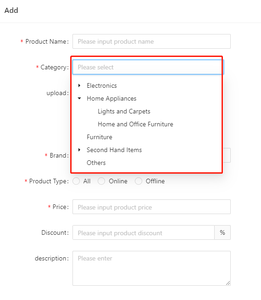Focus the Product Name input field
The width and height of the screenshot is (261, 300).
click(151, 41)
